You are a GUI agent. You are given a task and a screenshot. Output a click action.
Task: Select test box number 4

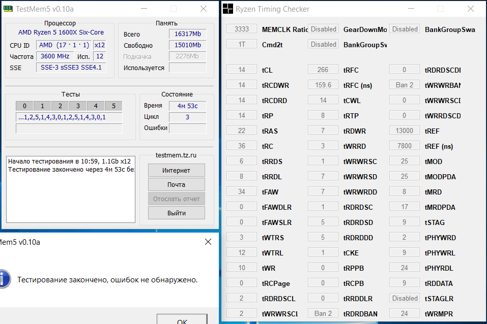pos(96,106)
